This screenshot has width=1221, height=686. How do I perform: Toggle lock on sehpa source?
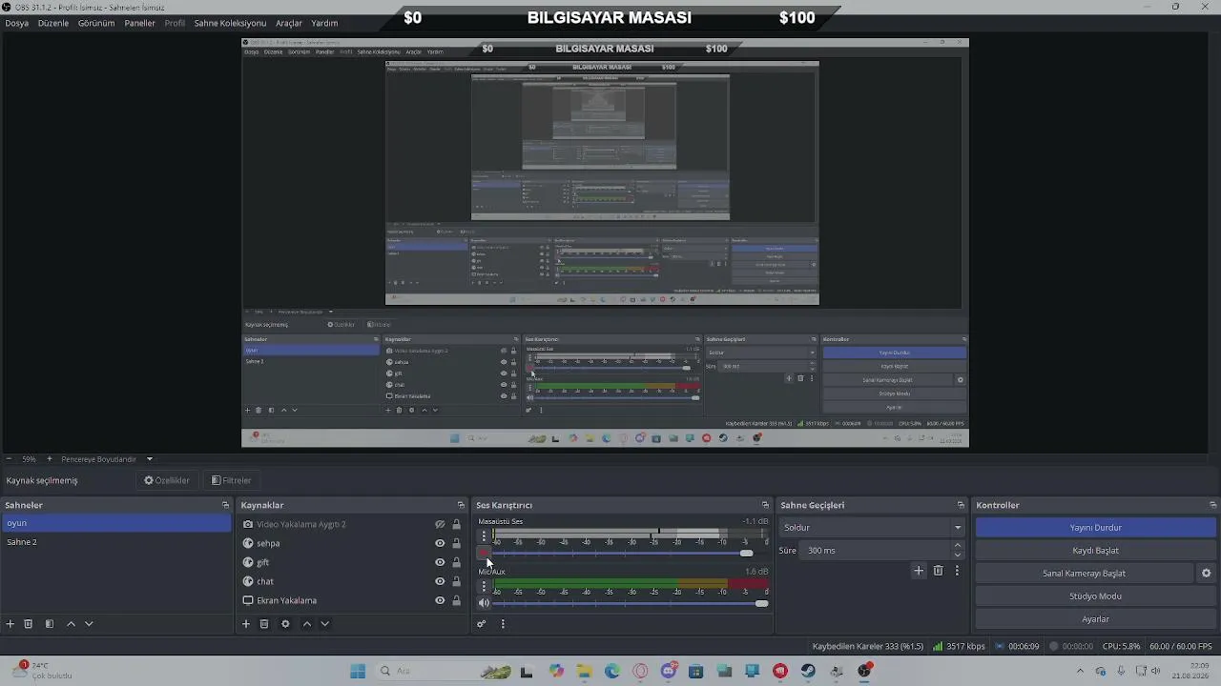coord(456,543)
